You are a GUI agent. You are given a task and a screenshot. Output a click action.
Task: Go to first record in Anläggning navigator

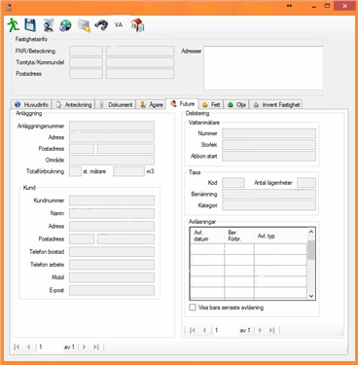point(17,347)
